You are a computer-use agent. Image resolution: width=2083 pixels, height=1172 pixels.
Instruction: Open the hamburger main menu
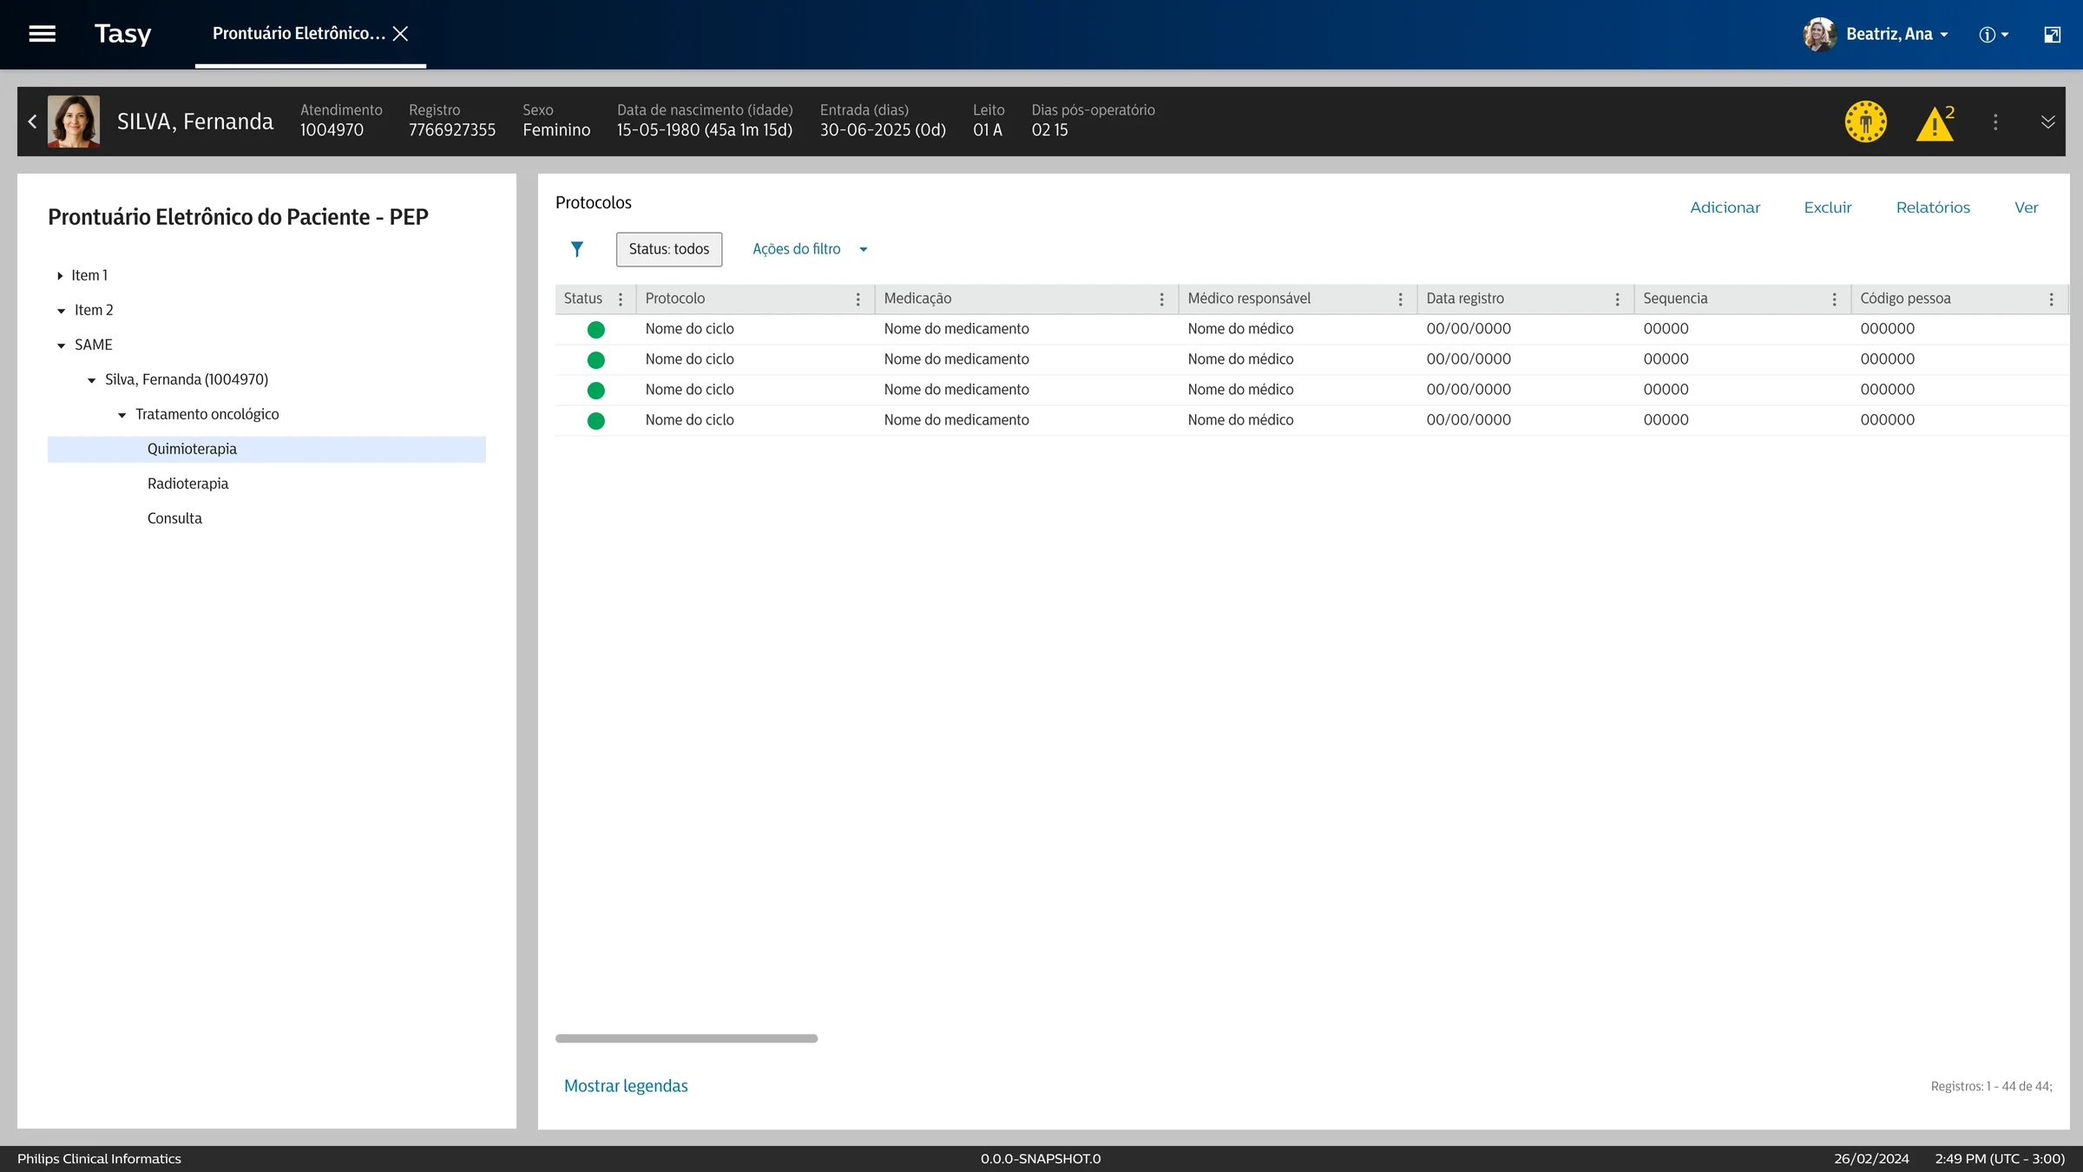tap(42, 34)
